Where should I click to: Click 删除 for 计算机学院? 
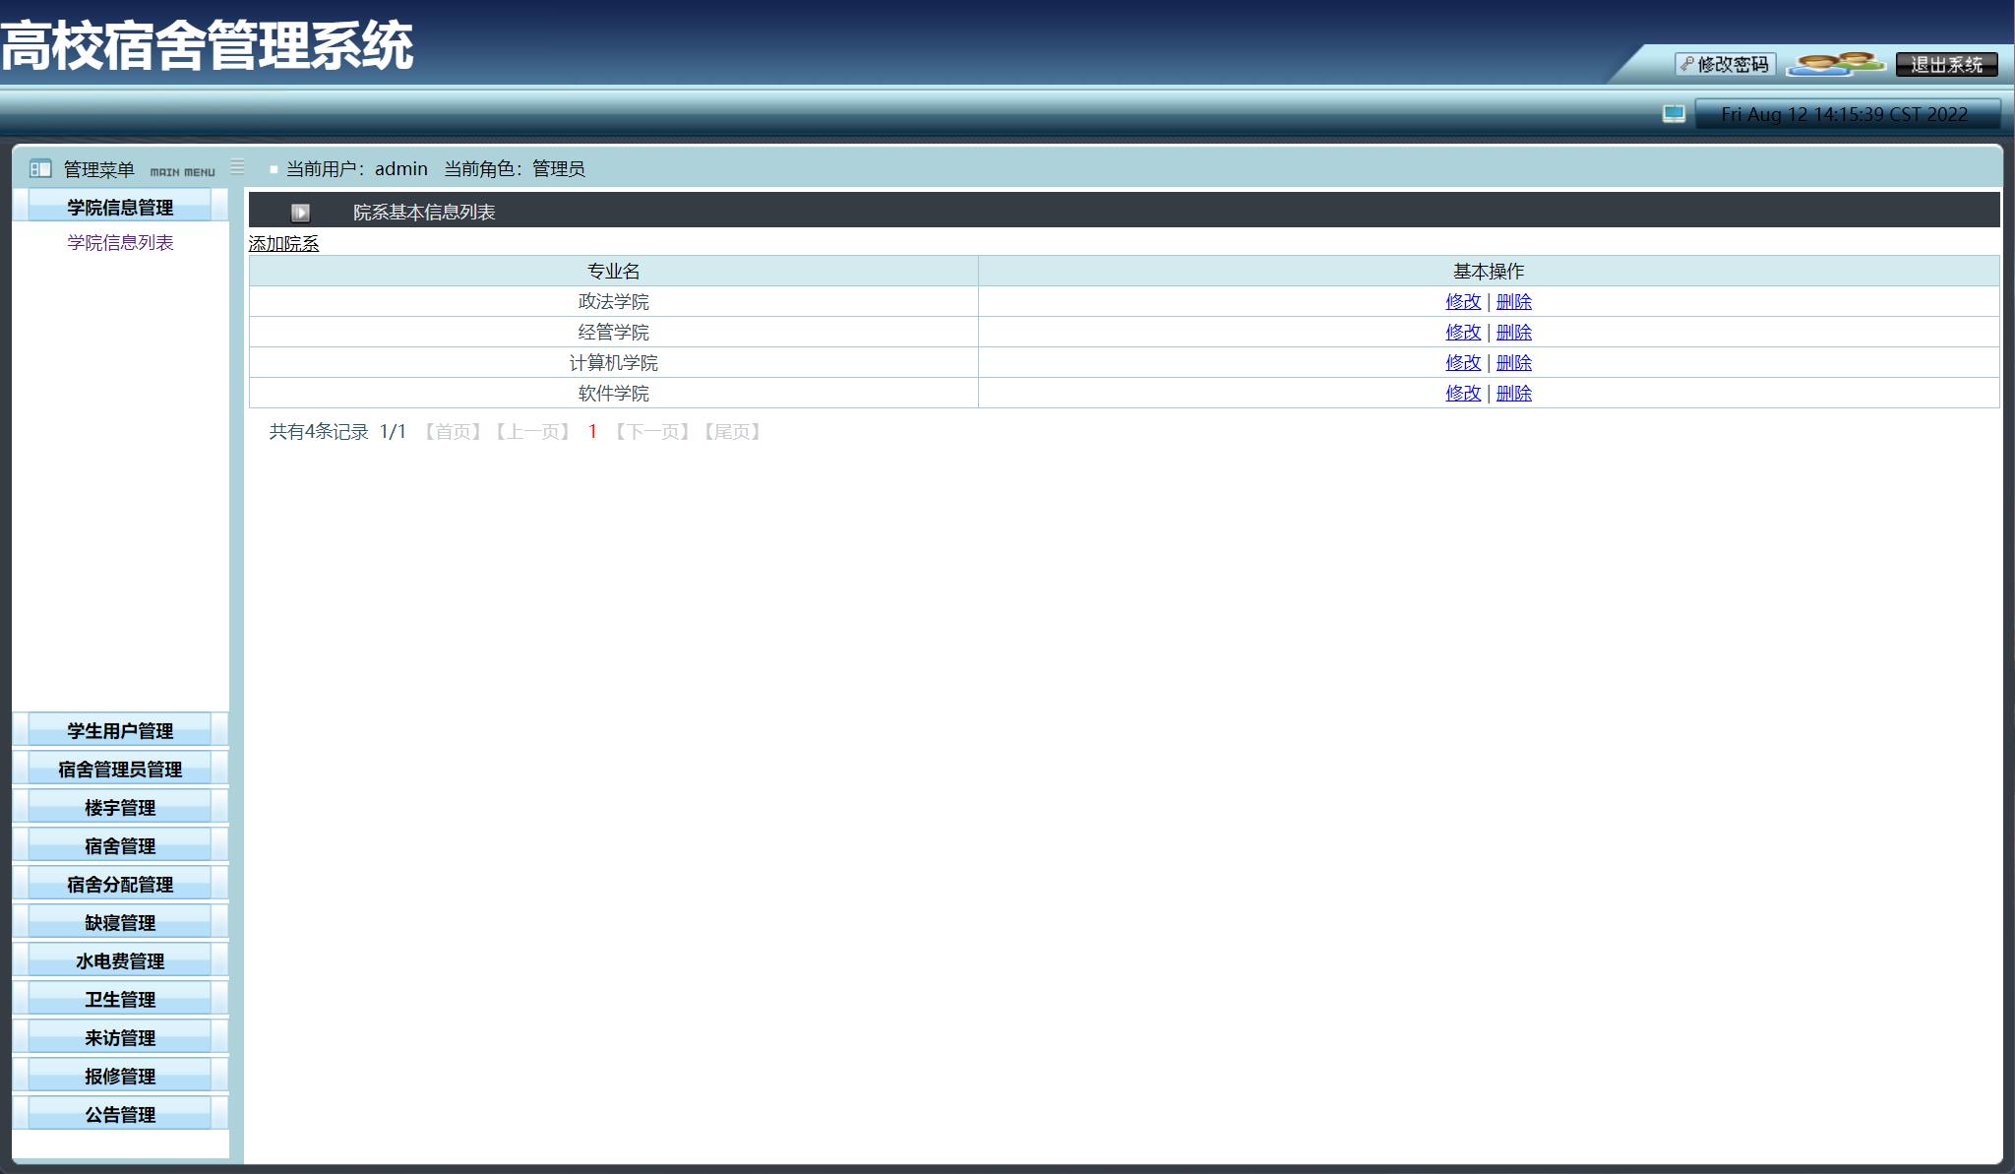pos(1513,363)
